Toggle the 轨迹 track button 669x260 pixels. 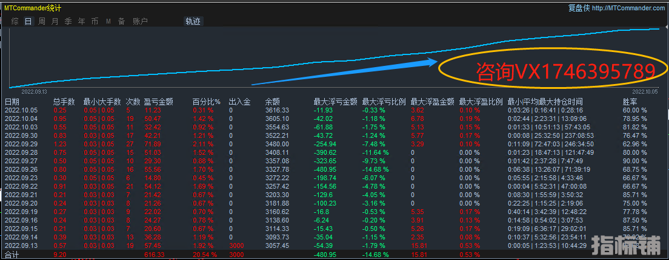pos(193,21)
